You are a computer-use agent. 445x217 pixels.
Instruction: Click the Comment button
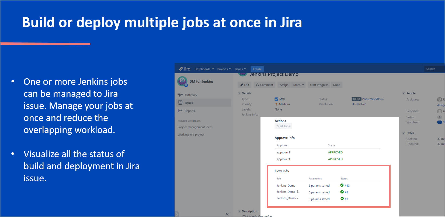tap(264, 85)
